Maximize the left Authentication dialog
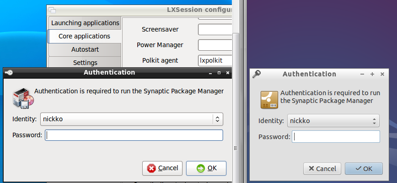This screenshot has width=397, height=183. click(219, 73)
